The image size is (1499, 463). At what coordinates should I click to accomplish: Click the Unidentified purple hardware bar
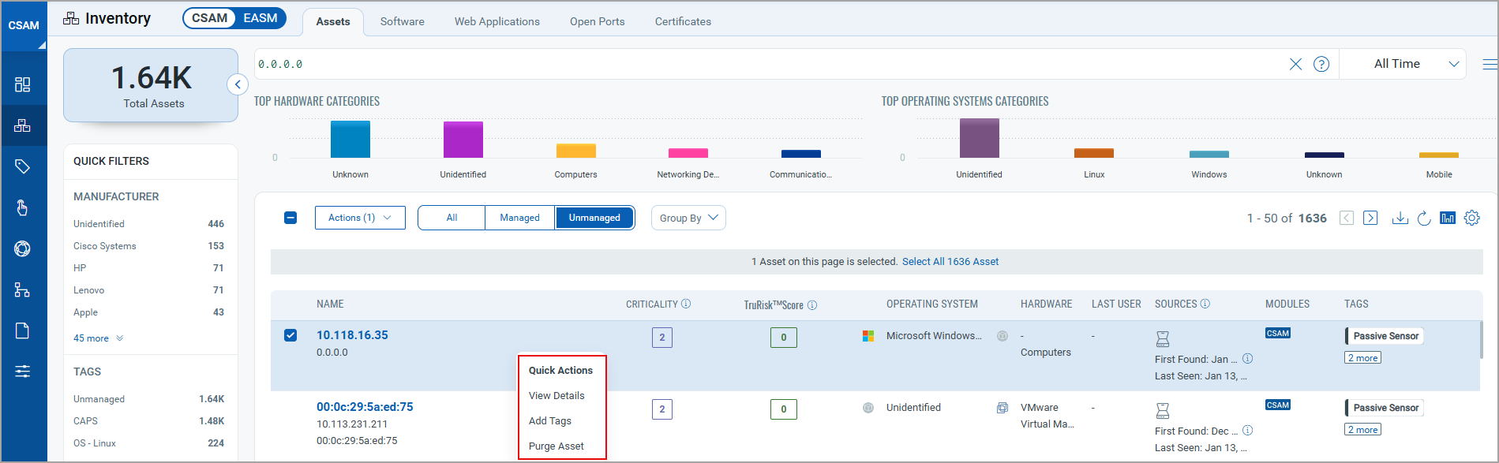click(463, 140)
